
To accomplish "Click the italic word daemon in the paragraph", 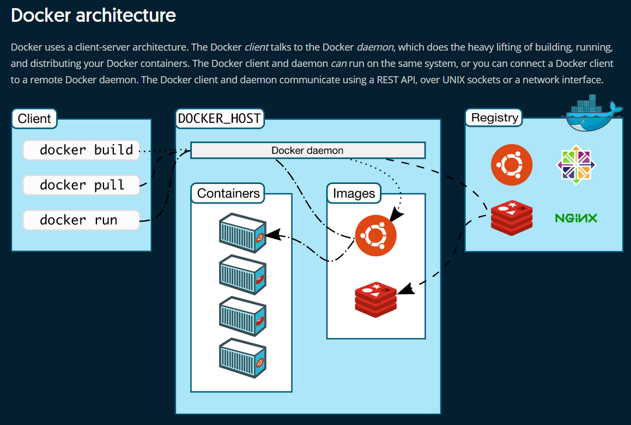I will [375, 47].
